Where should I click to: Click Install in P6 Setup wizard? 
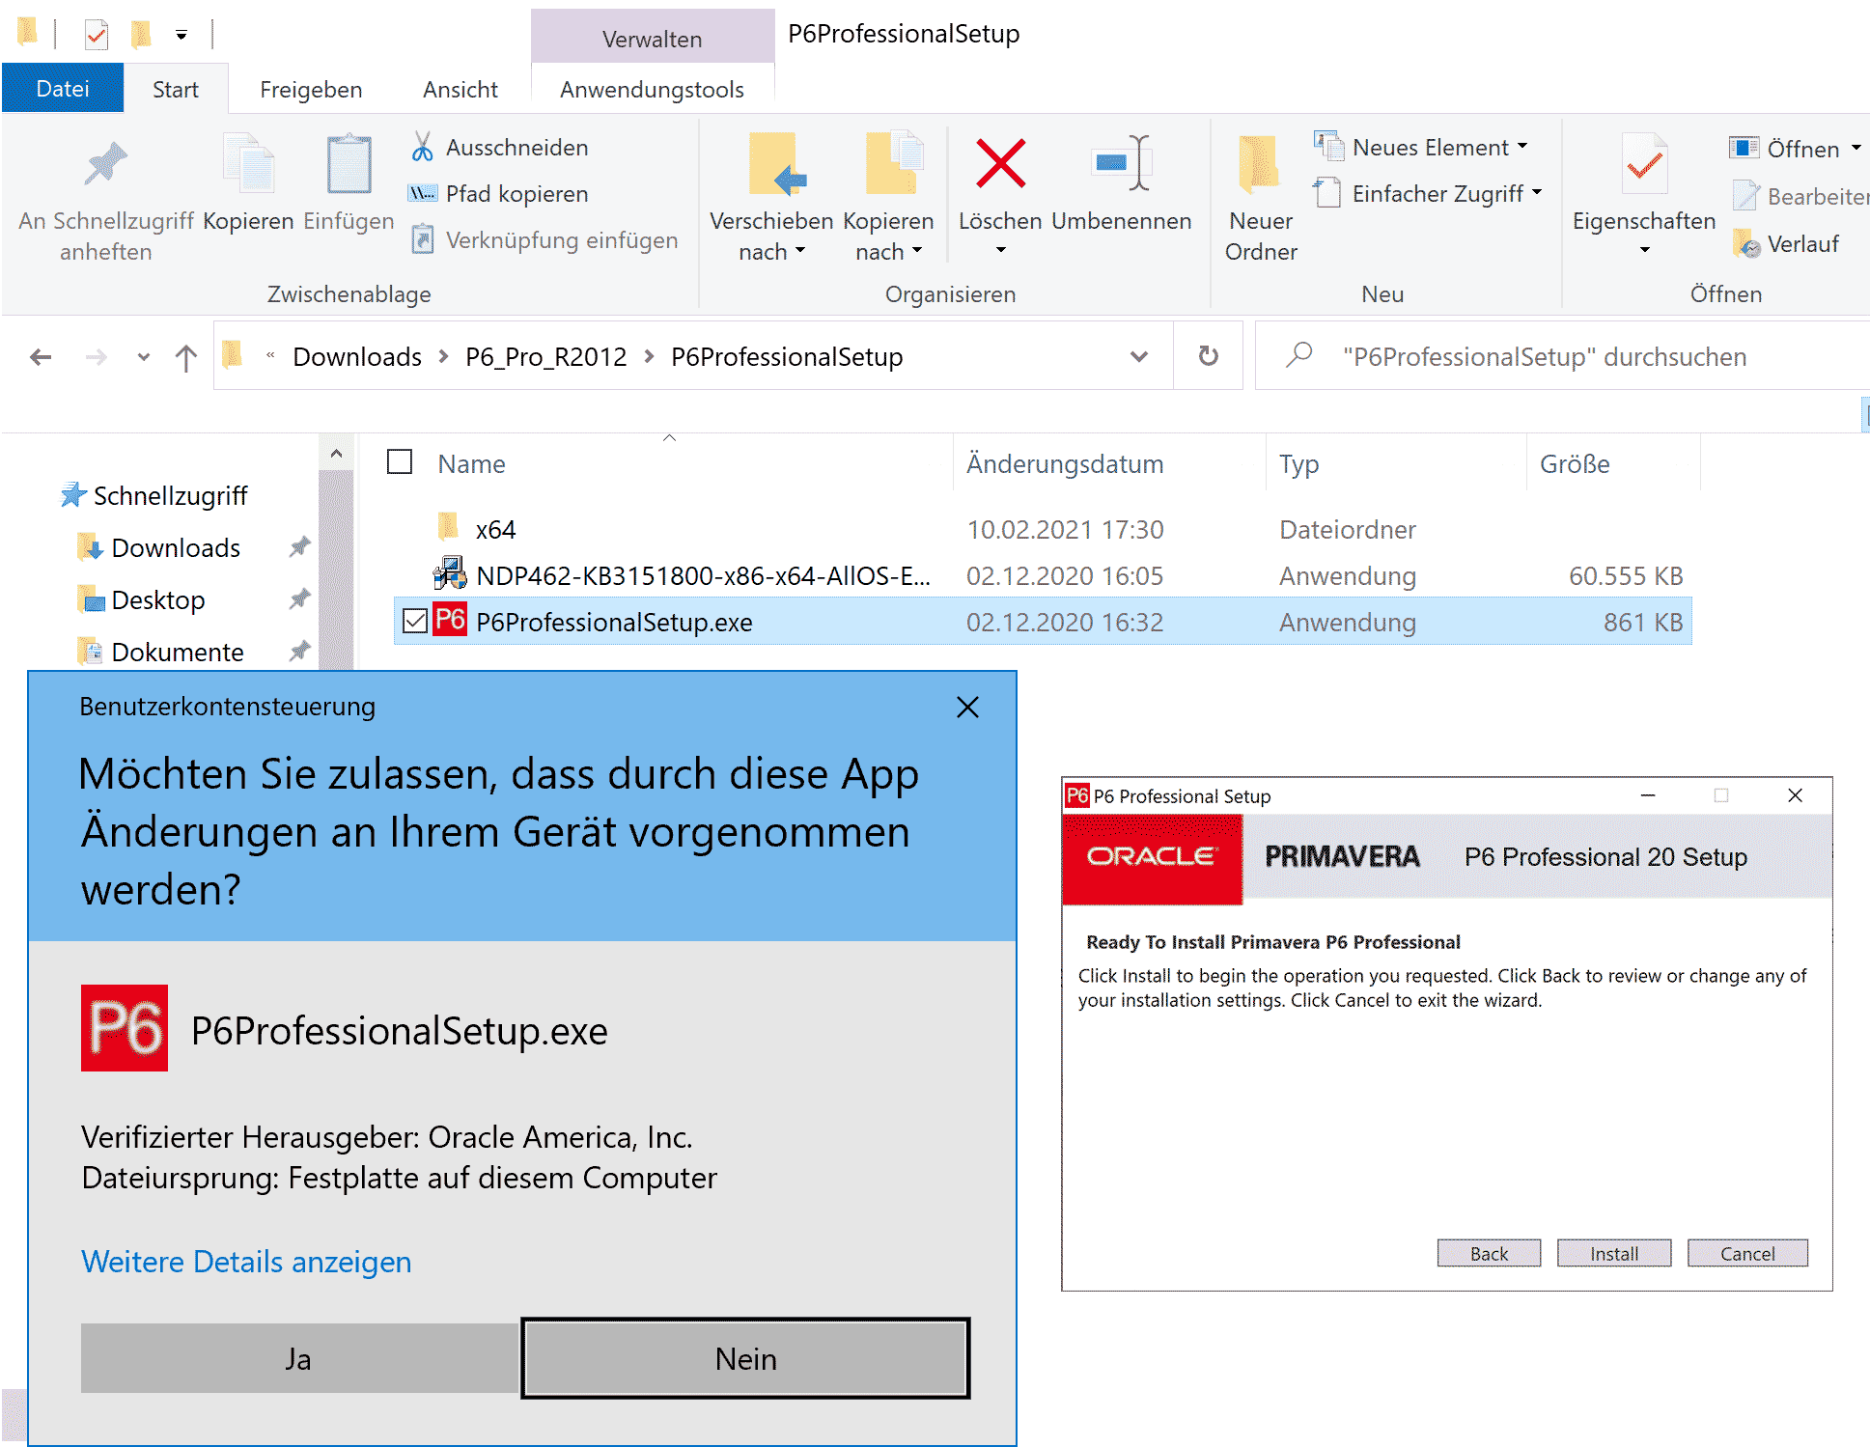[1613, 1253]
